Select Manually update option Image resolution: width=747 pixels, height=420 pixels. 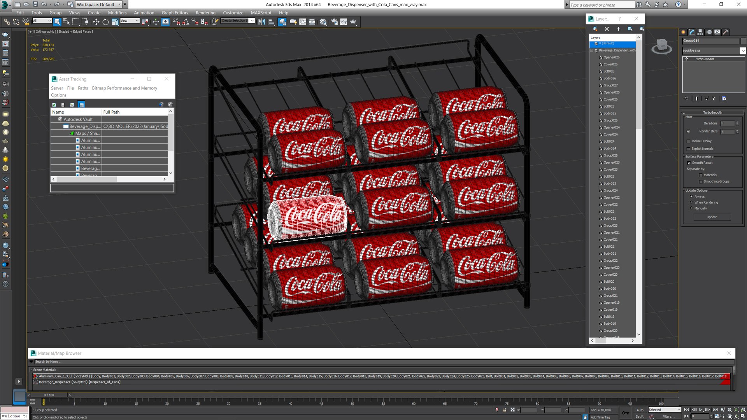pos(691,208)
